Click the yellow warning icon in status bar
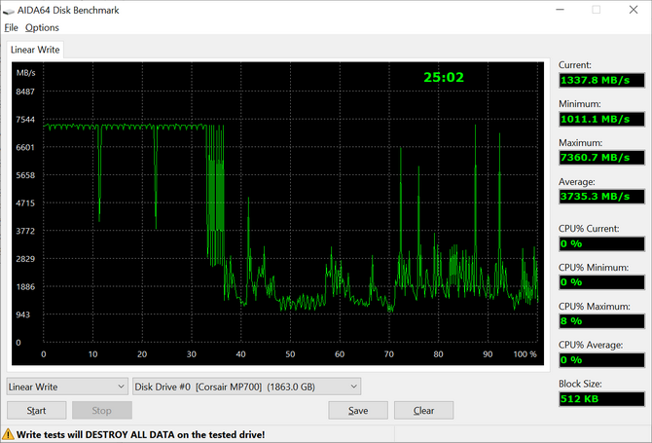 (8, 434)
